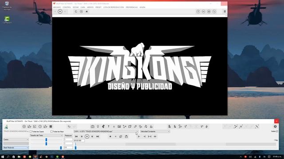Click the home icon in preview toolbar
Viewport: 284px width, 159px height.
[87, 11]
